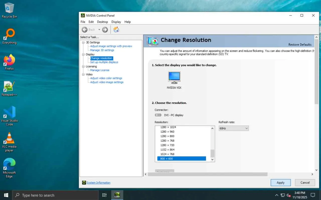Open the Home page icon in toolbar
The height and width of the screenshot is (200, 321).
pyautogui.click(x=116, y=30)
